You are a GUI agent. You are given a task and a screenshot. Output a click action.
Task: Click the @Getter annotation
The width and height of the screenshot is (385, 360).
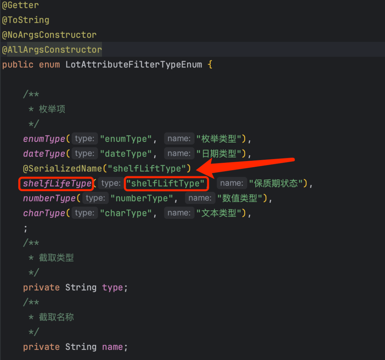(20, 5)
